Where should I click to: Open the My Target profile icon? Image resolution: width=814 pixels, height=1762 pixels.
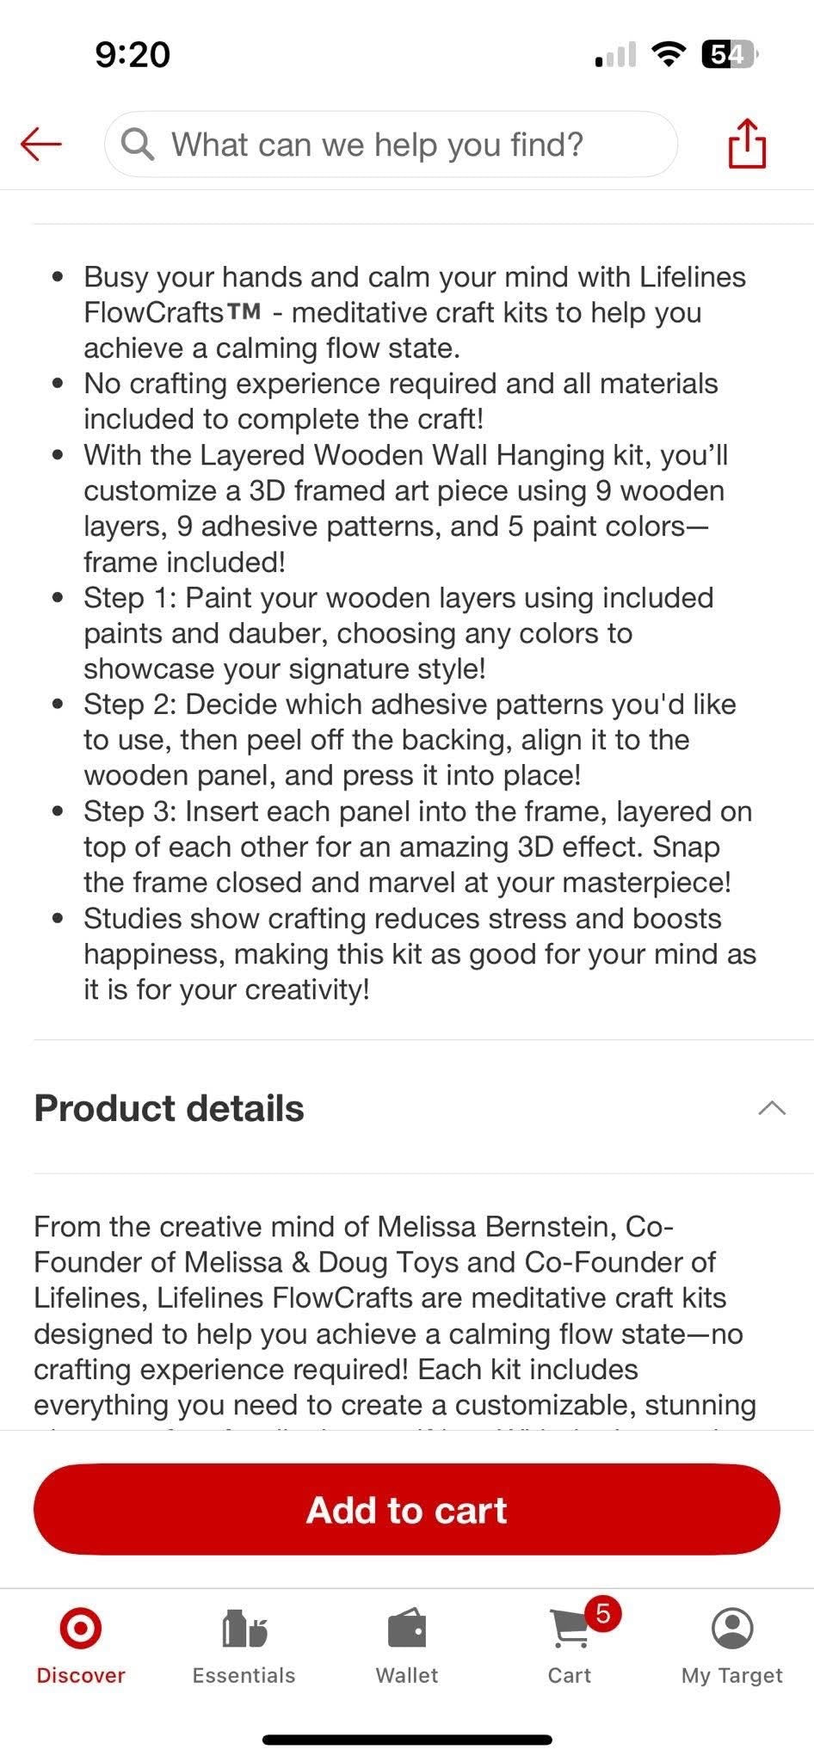[x=732, y=1628]
